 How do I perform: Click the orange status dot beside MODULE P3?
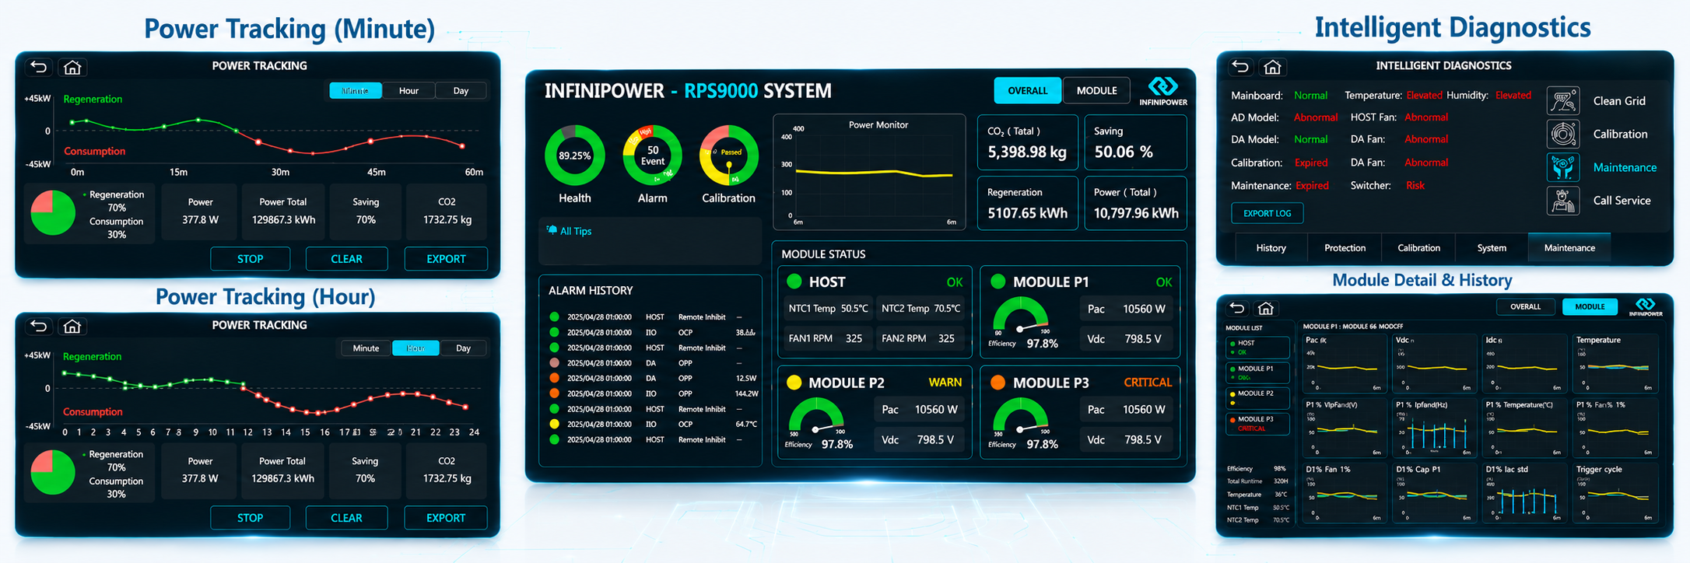(998, 383)
